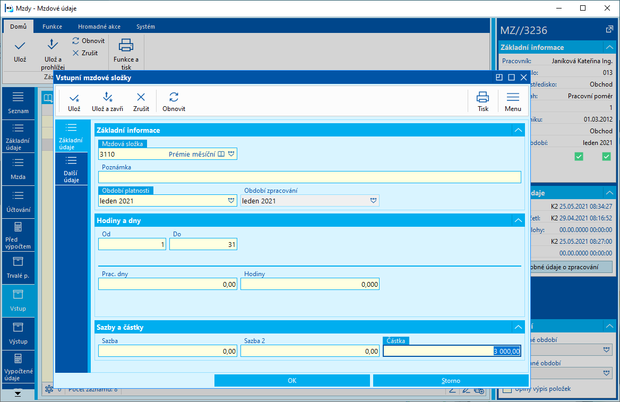Open the second období dropdown in side panel
Viewport: 620px width, 402px height.
click(606, 373)
